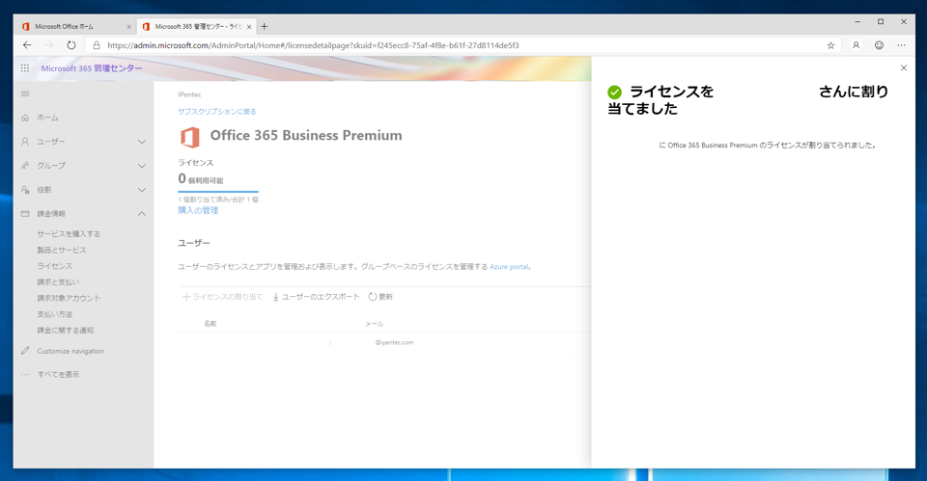
Task: Click the ホーム house icon
Action: (x=25, y=118)
